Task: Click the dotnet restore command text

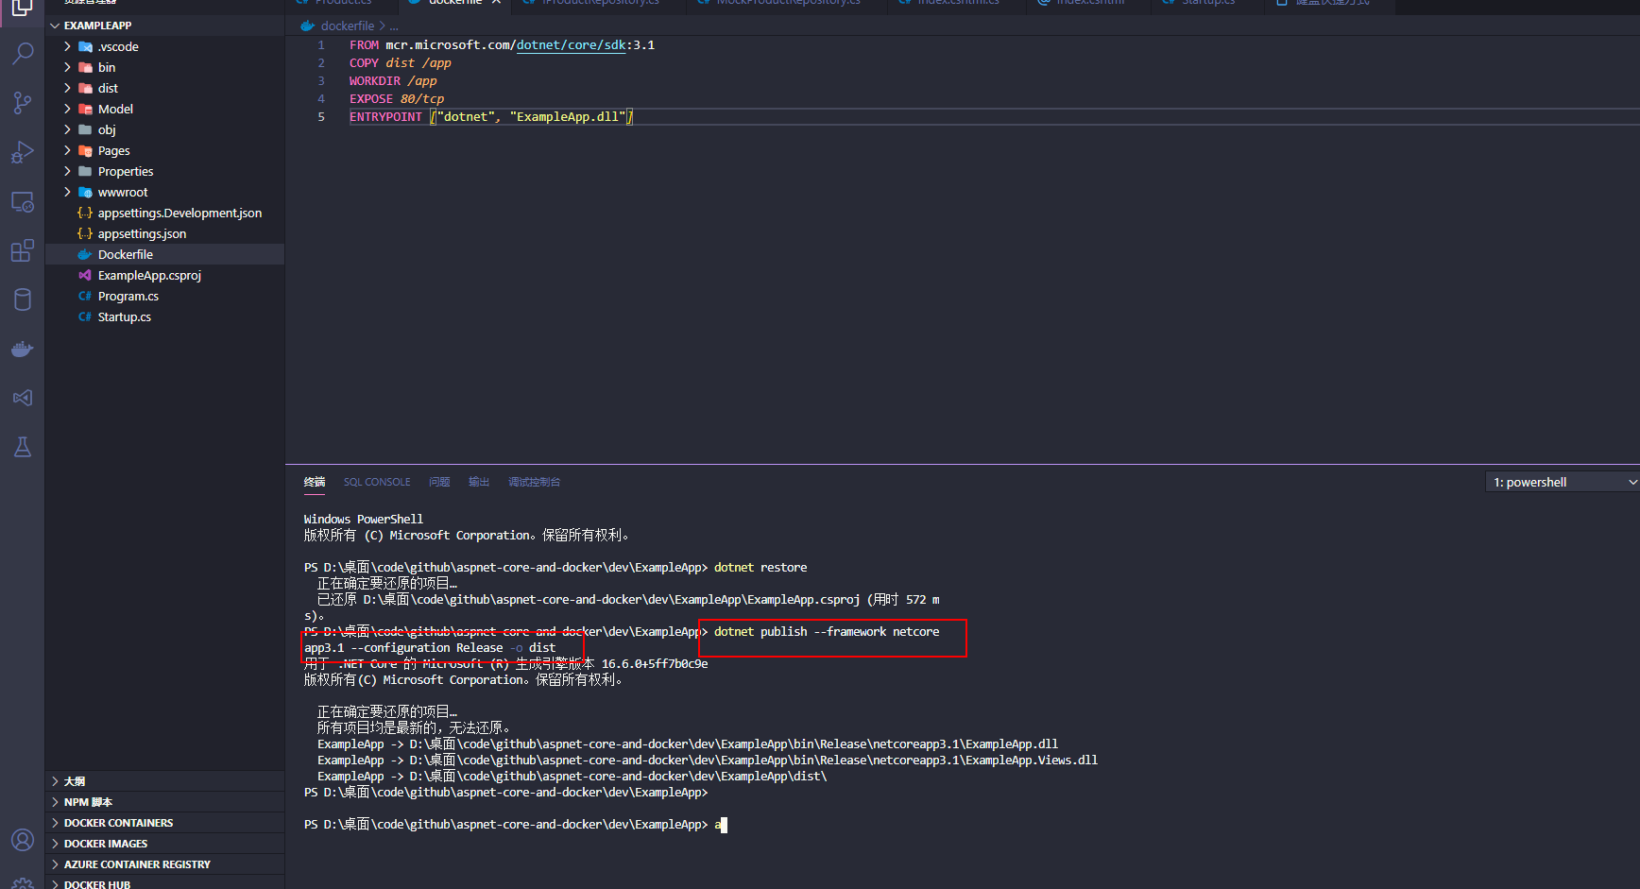Action: [x=760, y=568]
